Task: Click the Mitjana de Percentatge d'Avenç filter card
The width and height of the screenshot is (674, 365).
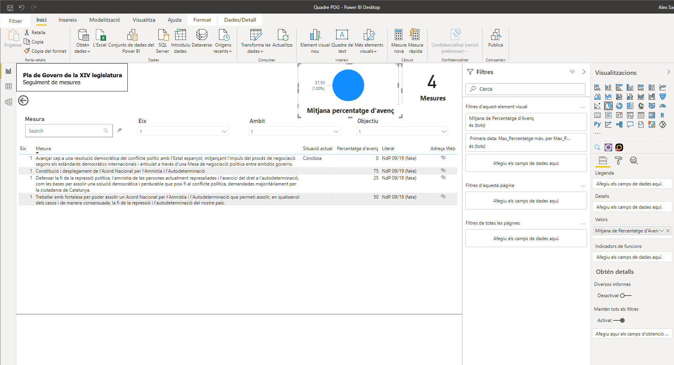Action: tap(526, 122)
